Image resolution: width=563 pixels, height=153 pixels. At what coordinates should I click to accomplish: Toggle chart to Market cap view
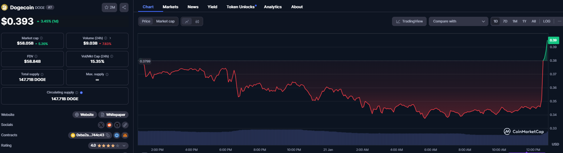[x=165, y=21]
